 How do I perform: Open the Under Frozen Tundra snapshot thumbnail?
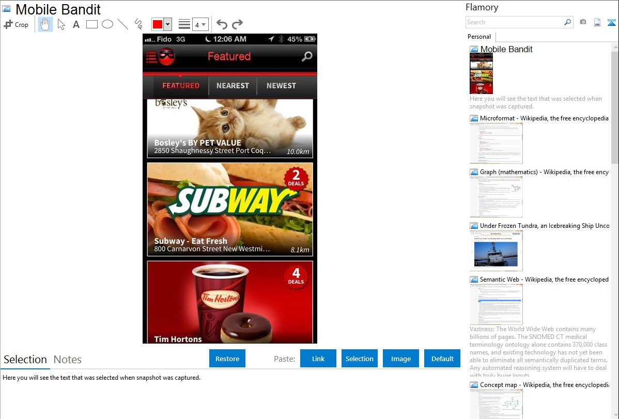[x=496, y=251]
